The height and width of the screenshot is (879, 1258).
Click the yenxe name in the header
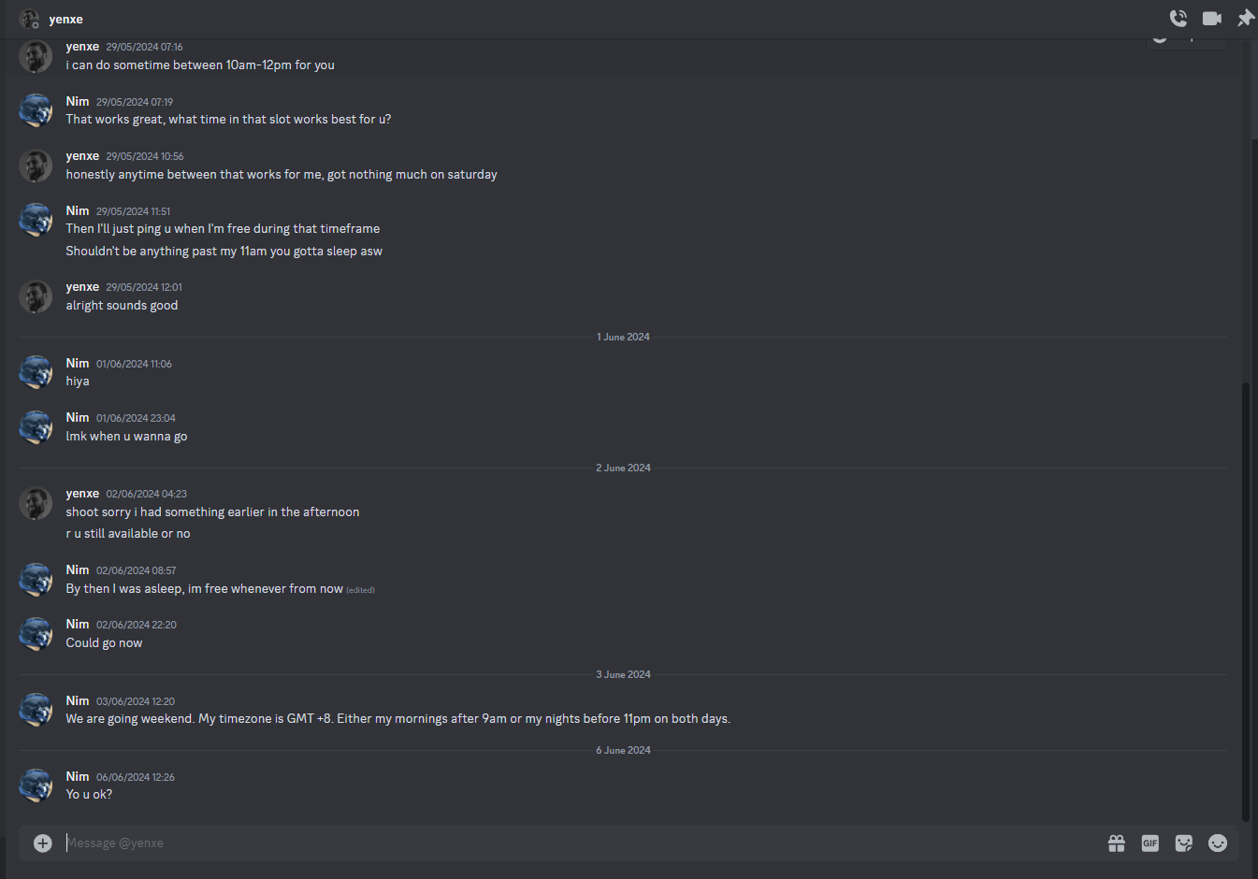(x=66, y=19)
